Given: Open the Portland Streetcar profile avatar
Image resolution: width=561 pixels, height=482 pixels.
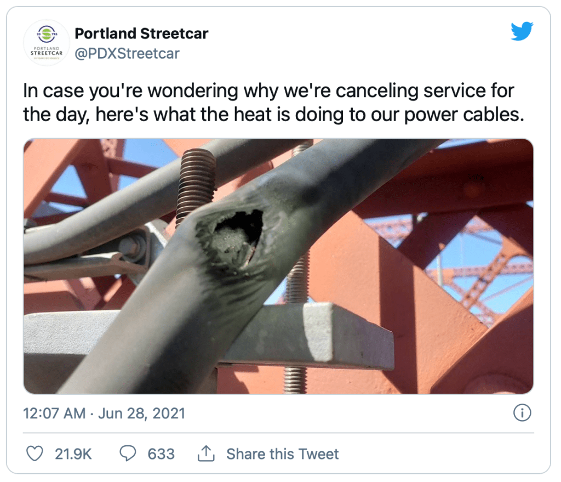Looking at the screenshot, I should tap(47, 43).
